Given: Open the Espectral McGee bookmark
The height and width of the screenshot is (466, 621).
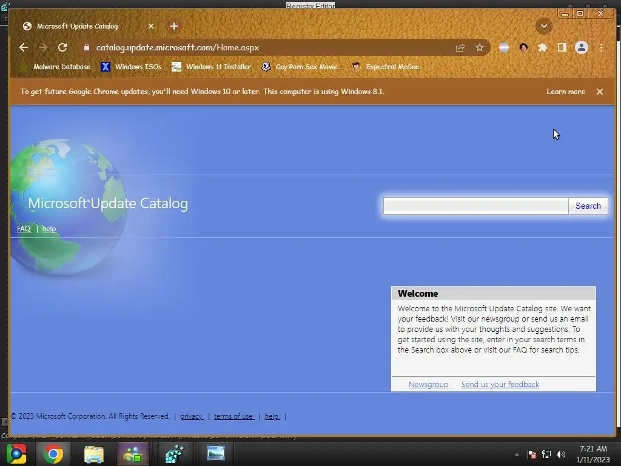Looking at the screenshot, I should pyautogui.click(x=385, y=67).
